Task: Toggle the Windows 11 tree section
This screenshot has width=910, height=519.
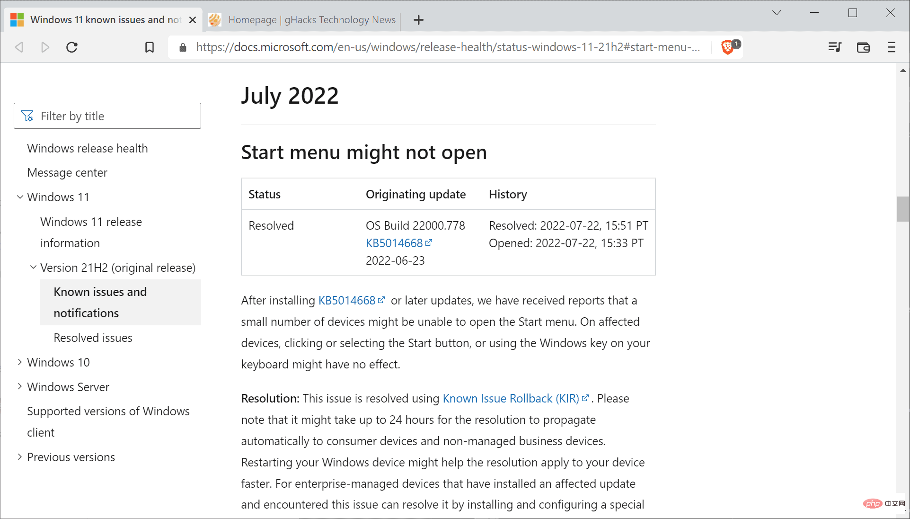Action: pos(19,197)
